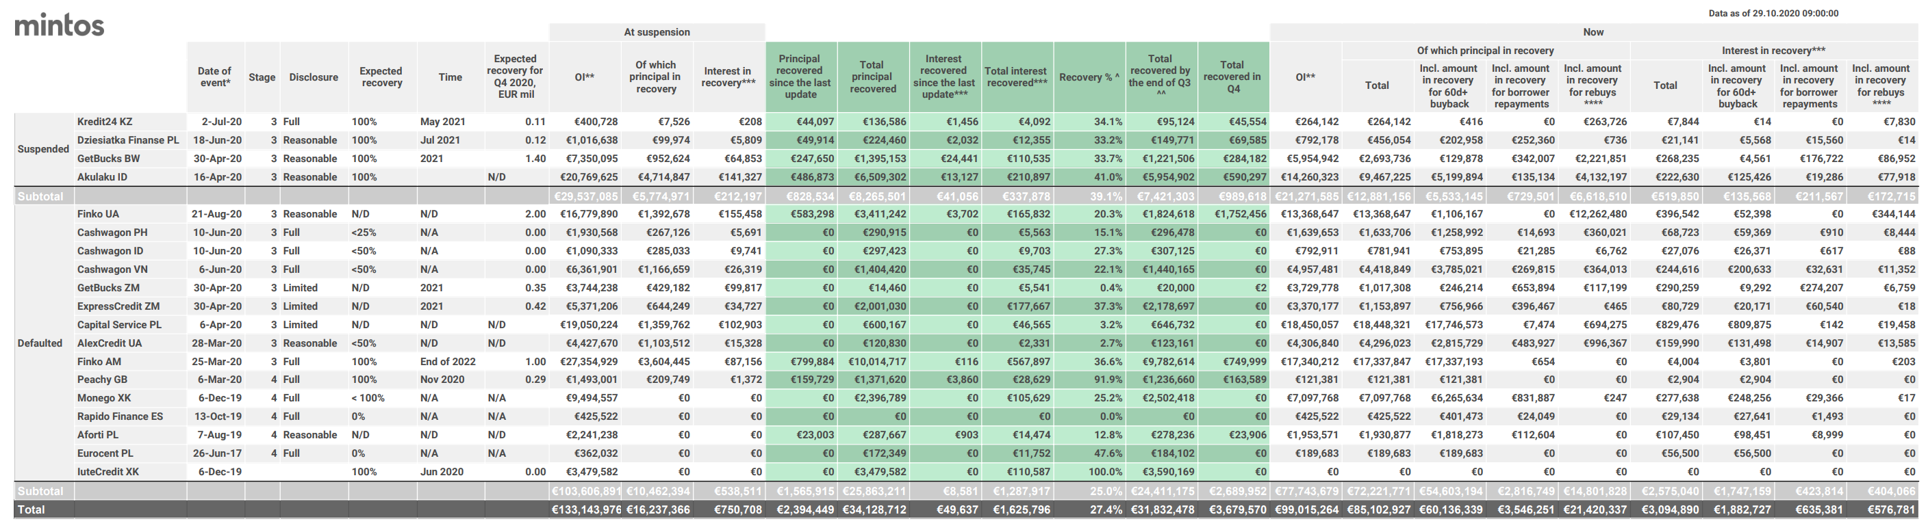Click the 'Total principal recovered' header

tap(872, 77)
